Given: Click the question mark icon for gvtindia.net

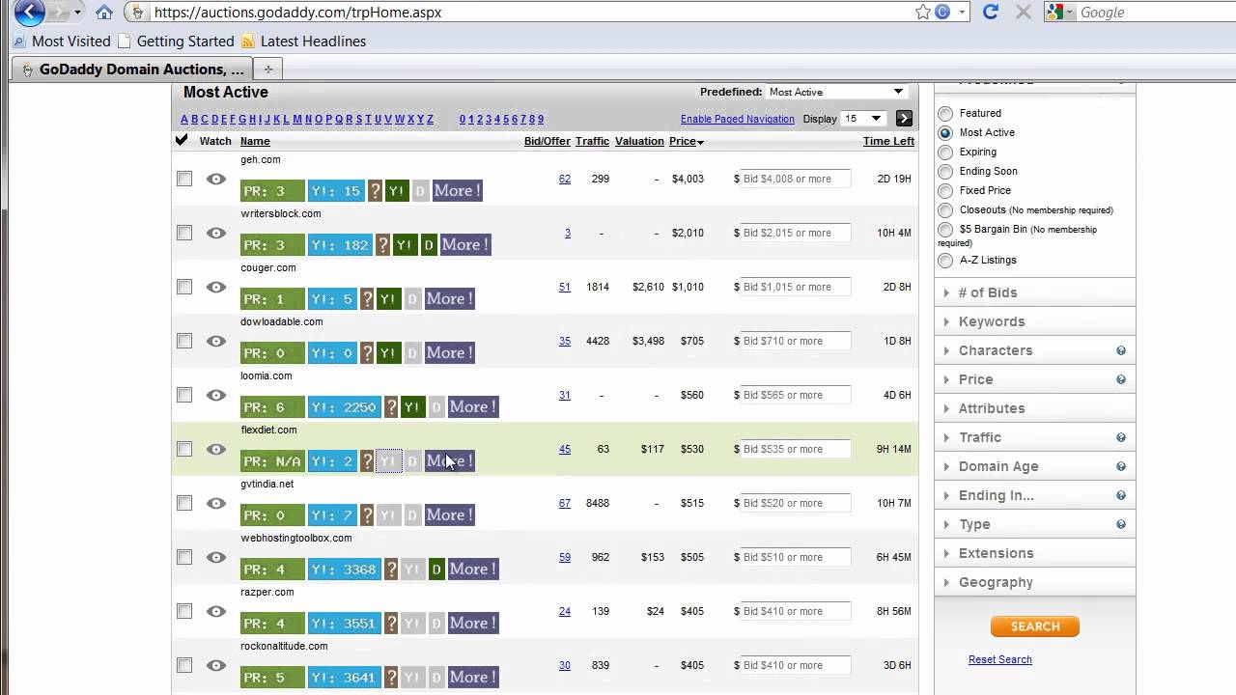Looking at the screenshot, I should tap(367, 514).
